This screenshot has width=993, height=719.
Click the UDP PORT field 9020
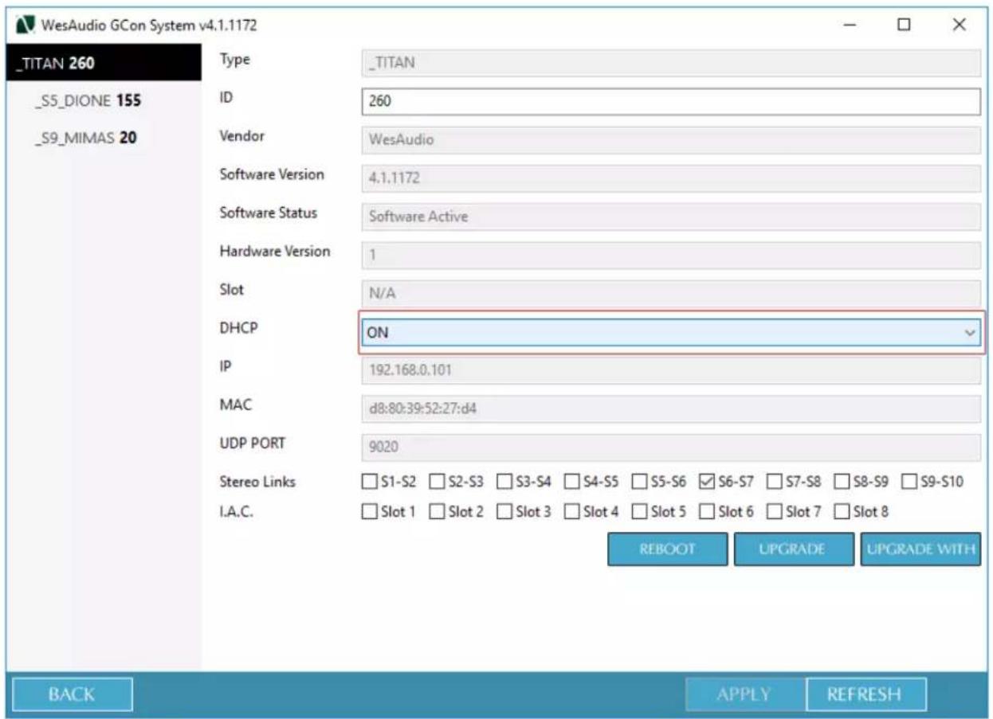(670, 447)
